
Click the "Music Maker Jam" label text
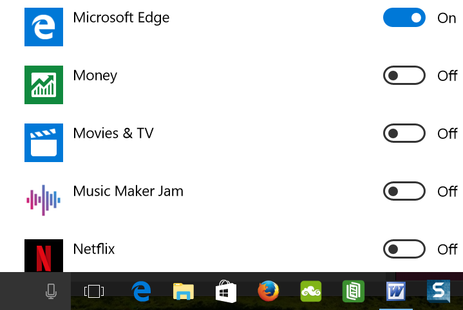pos(128,191)
